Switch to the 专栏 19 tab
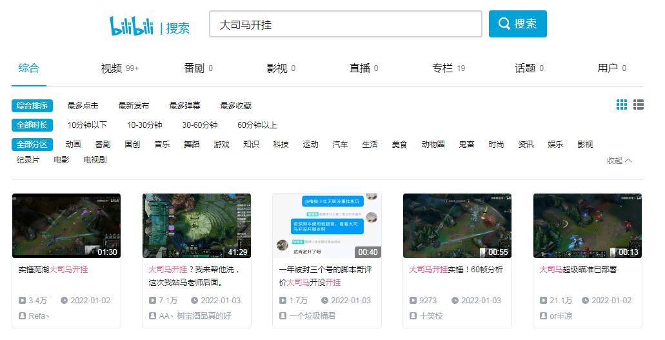 pyautogui.click(x=448, y=68)
